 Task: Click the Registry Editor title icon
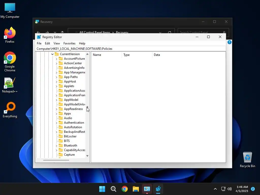[39, 37]
